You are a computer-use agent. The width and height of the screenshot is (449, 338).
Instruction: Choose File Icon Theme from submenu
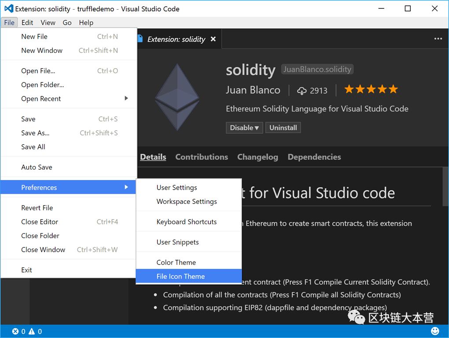[x=189, y=276]
